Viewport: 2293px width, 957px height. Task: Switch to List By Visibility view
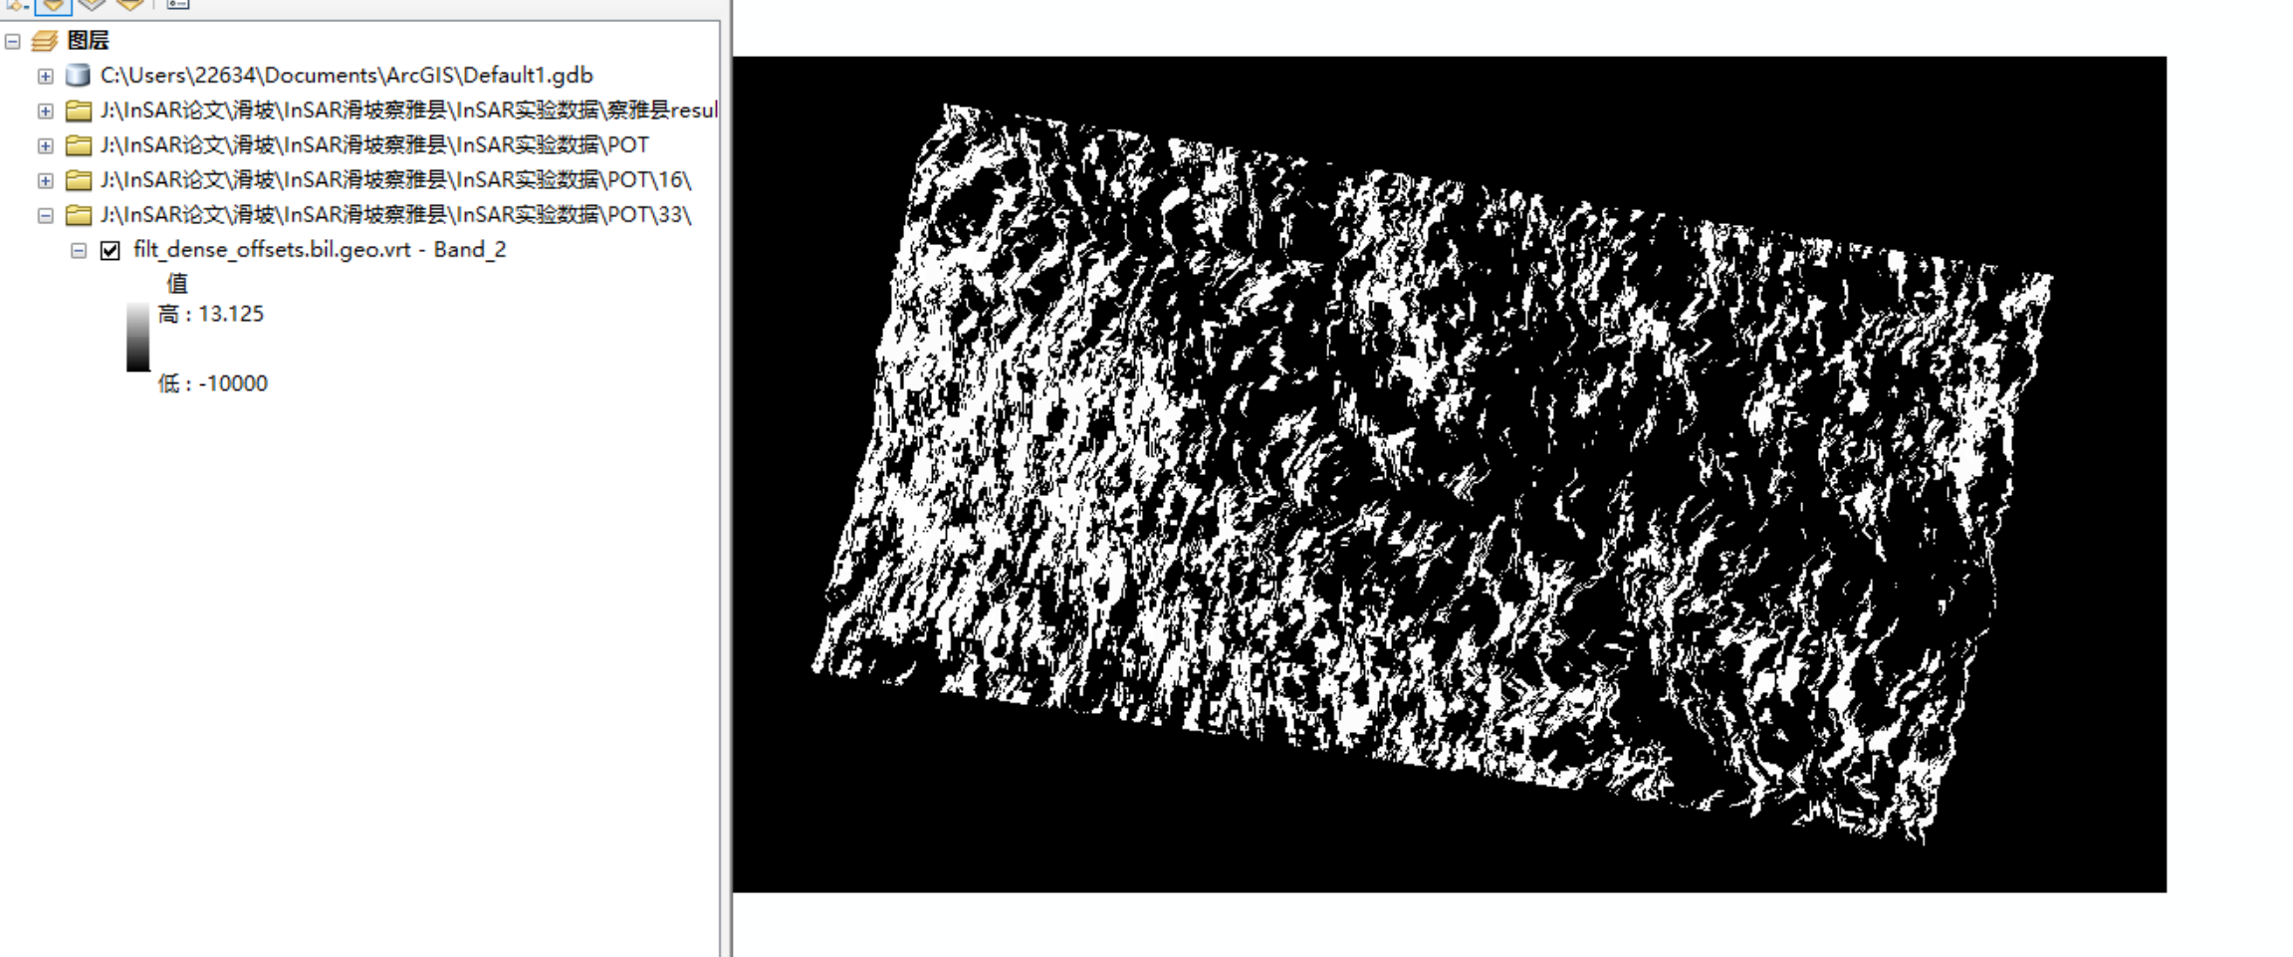(91, 5)
